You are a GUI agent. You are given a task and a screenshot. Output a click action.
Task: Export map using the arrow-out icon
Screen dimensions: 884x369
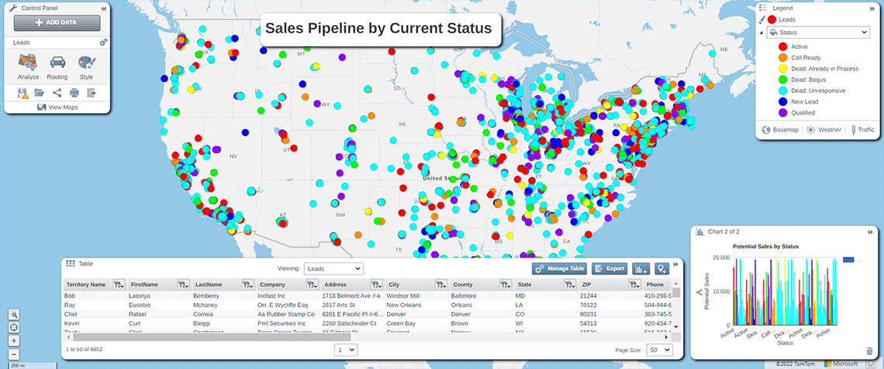pyautogui.click(x=92, y=93)
